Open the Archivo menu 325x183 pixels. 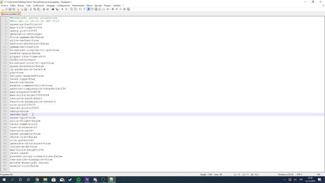click(5, 6)
